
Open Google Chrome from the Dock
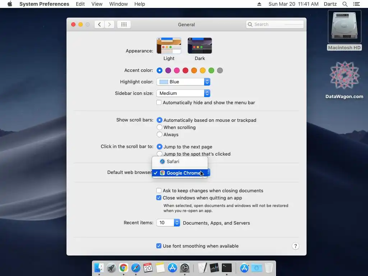click(124, 267)
